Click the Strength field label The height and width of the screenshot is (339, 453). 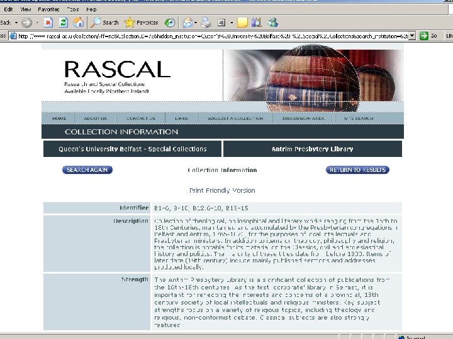coord(135,279)
